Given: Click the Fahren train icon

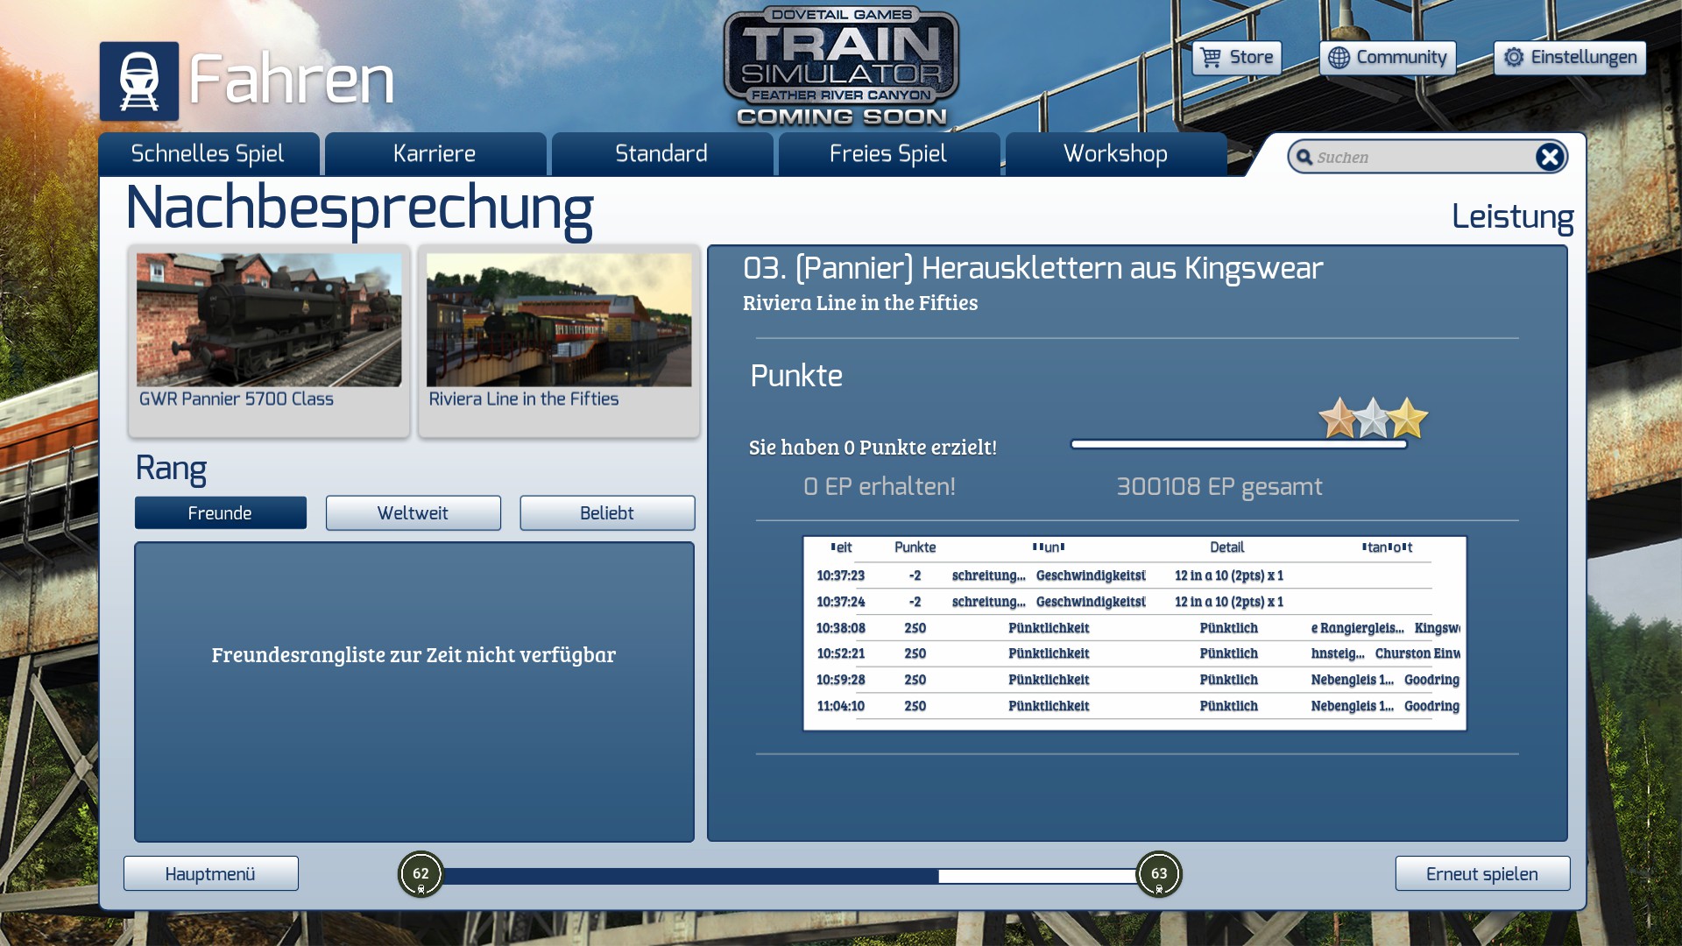Looking at the screenshot, I should coord(138,81).
